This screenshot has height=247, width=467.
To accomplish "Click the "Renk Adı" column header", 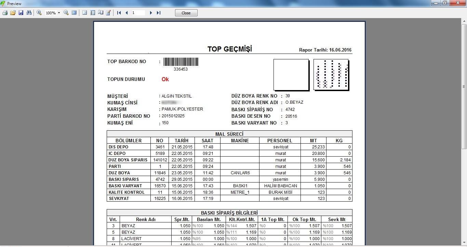I will 146,219.
